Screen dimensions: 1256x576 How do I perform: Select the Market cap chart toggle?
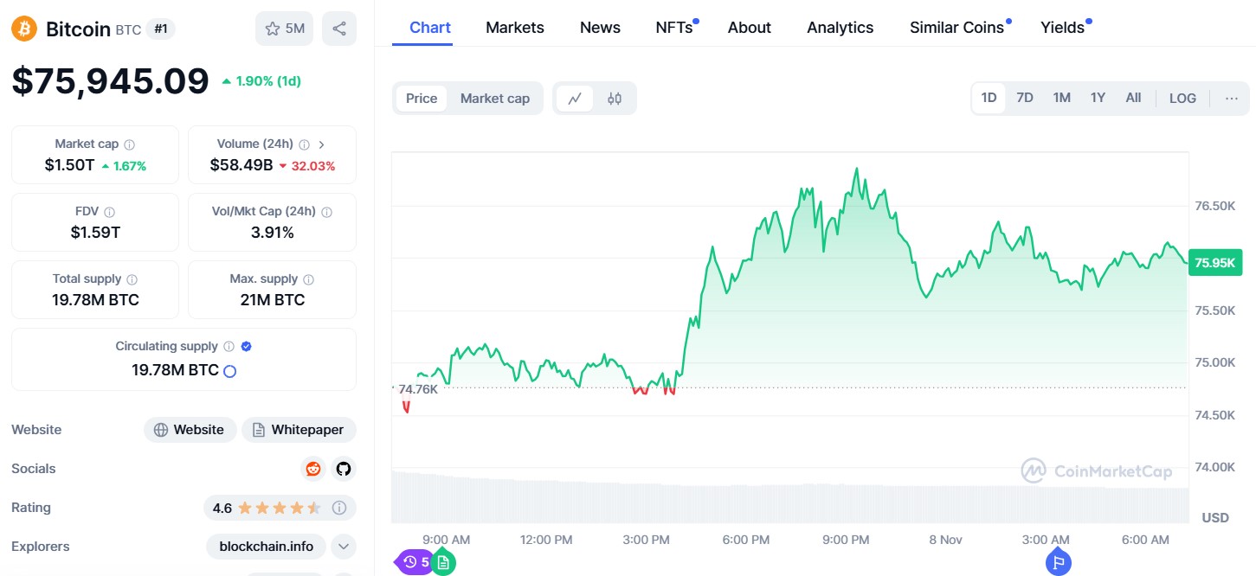coord(494,99)
